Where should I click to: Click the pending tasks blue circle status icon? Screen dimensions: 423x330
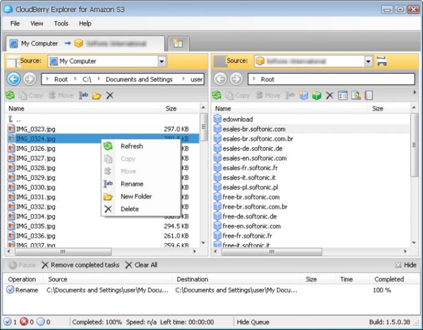pyautogui.click(x=41, y=322)
